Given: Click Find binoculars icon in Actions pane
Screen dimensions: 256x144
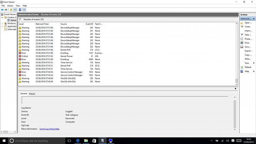Looking at the screenshot, I should click(242, 43).
